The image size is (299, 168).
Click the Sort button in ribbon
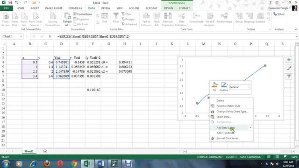(x=105, y=18)
